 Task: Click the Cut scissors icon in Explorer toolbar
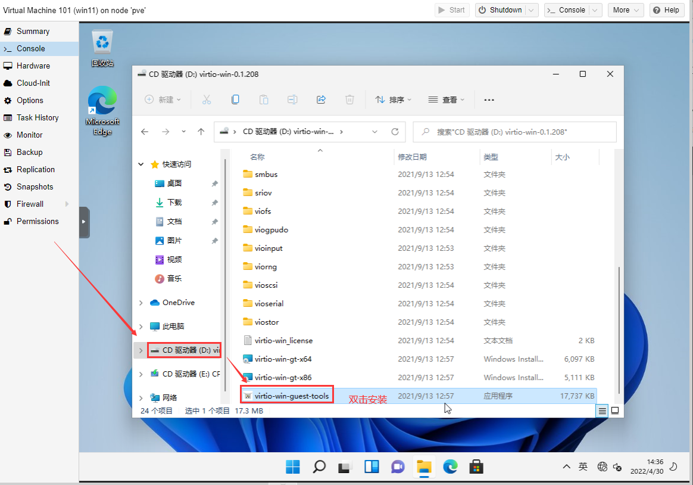click(x=207, y=100)
